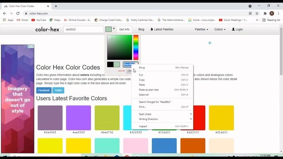Pick a shade in the saturation square
Screen dimensions: 283x159
coord(119,47)
